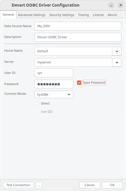
Task: Go to the Tracing tab
Action: pos(84,15)
